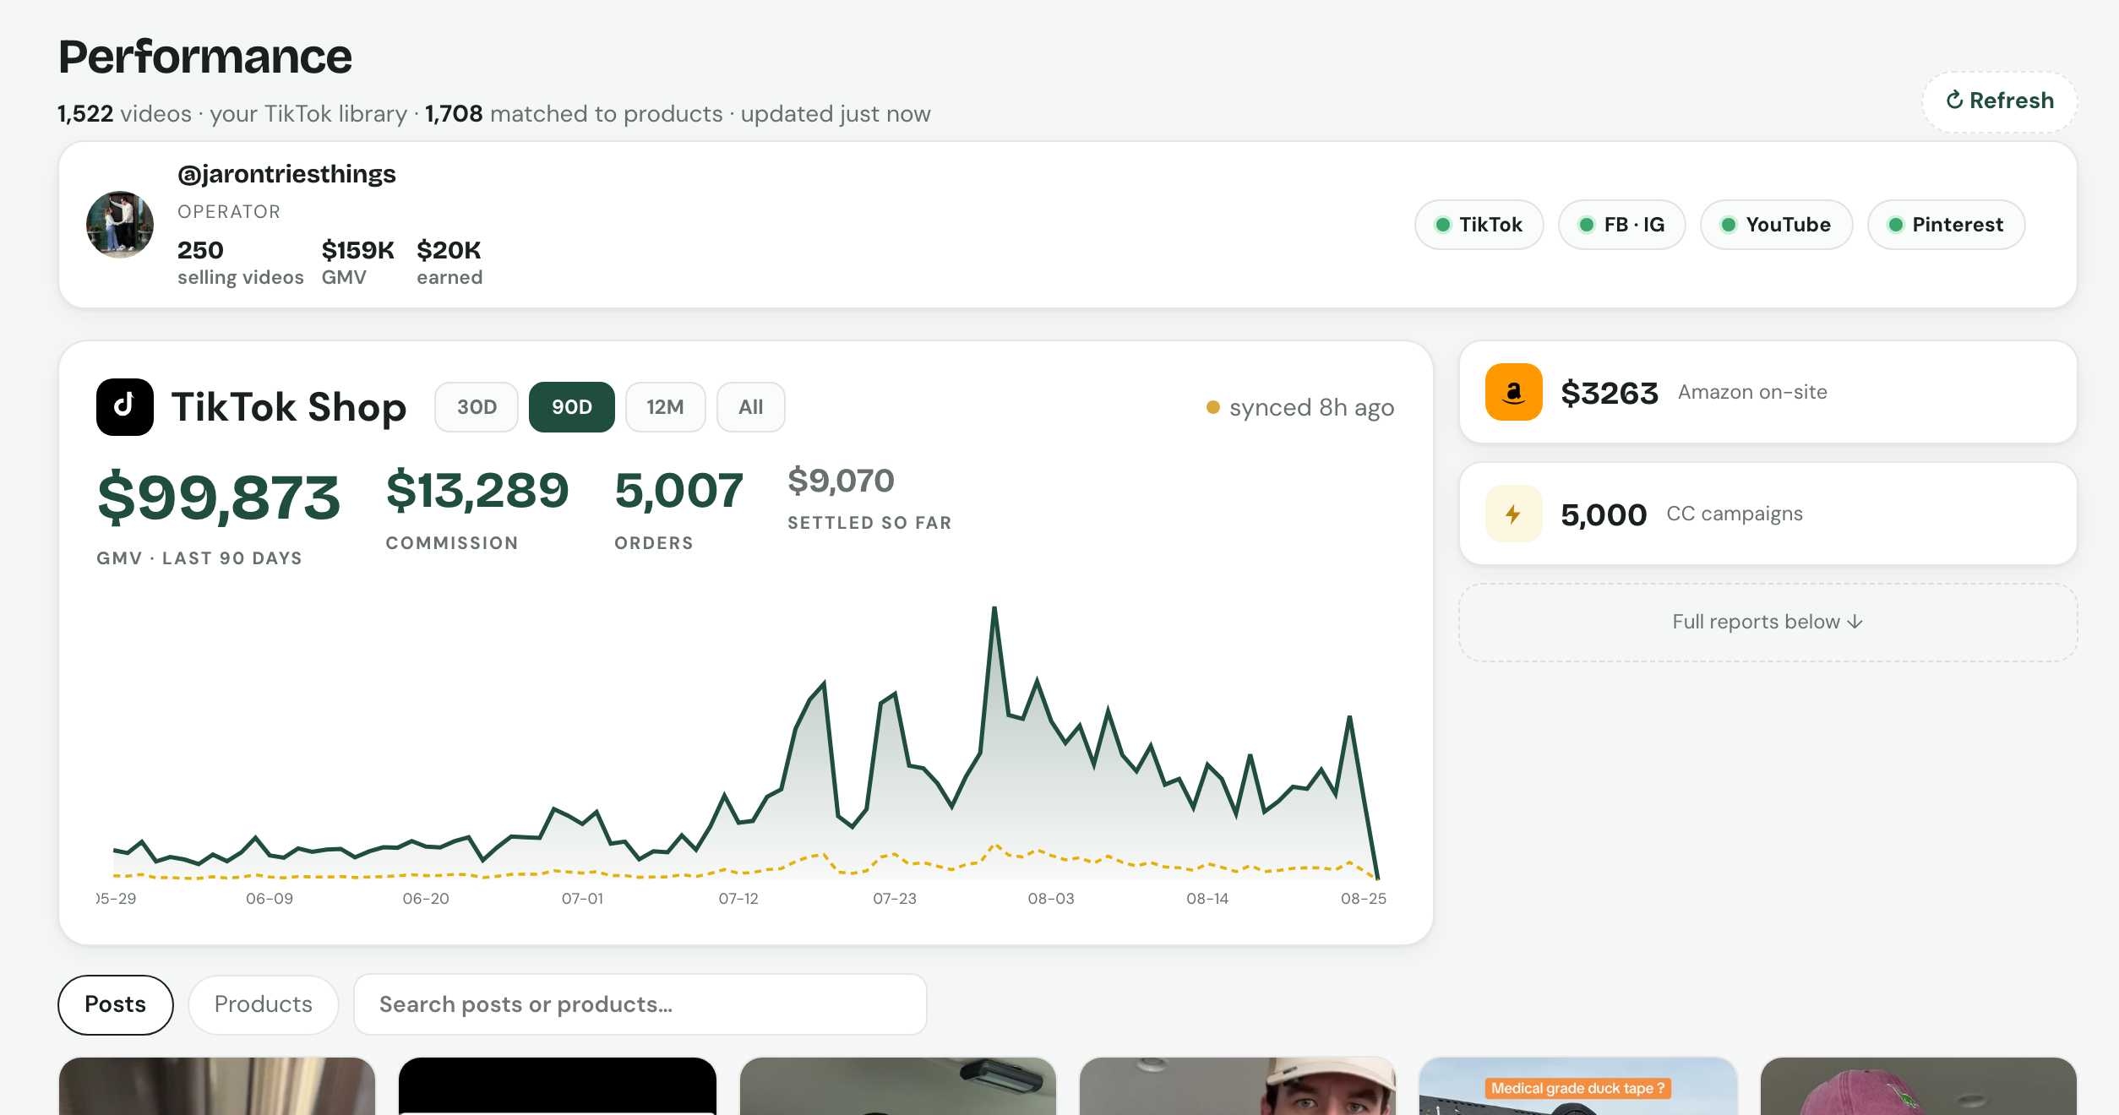Open the @jarontriesthings profile avatar
This screenshot has width=2119, height=1115.
coord(120,225)
